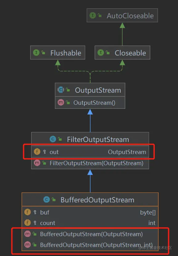Click the Closeable interface icon
The width and height of the screenshot is (178, 256).
[101, 53]
